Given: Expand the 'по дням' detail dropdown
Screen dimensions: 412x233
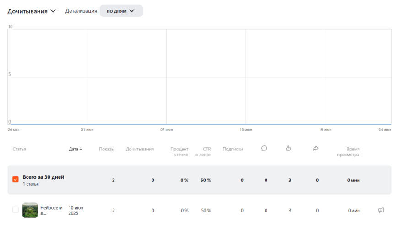Looking at the screenshot, I should click(121, 11).
